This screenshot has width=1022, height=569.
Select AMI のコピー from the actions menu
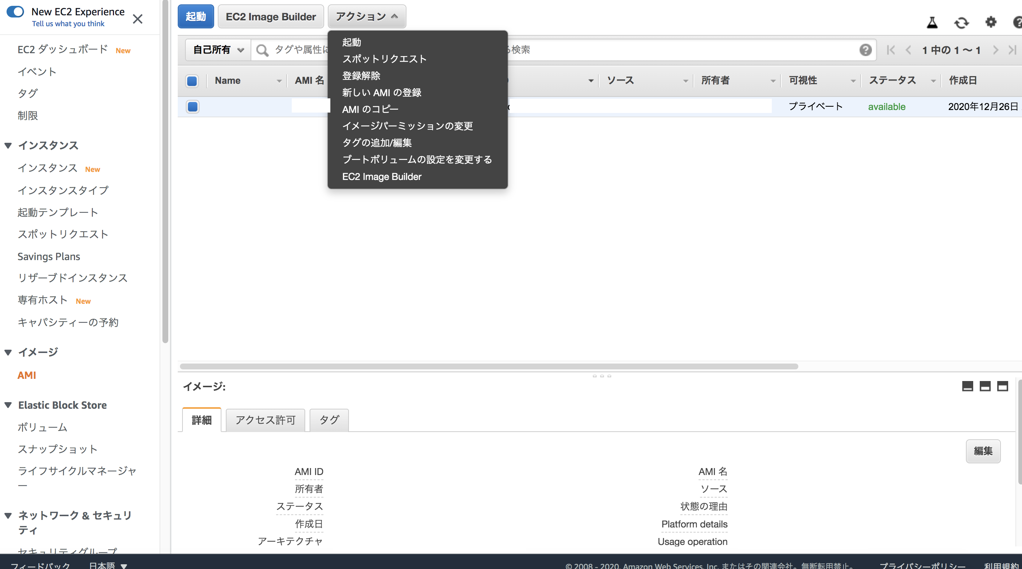[370, 109]
